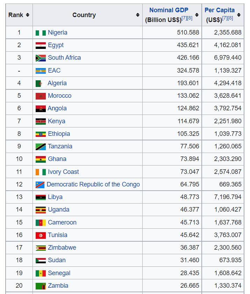Click the Libya flag icon
Screen dimensions: 250x294
41,197
